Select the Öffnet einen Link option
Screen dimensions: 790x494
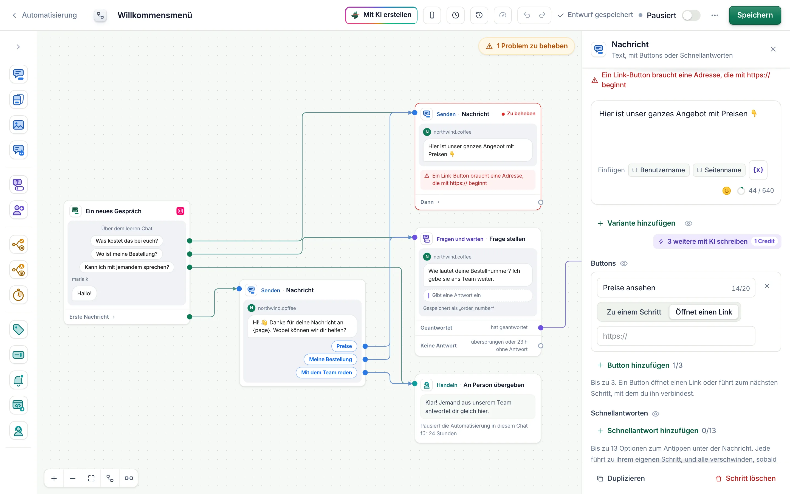(x=704, y=312)
